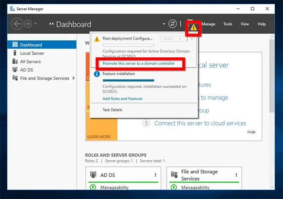Open navigation history dropdown beside forward arrow

point(36,23)
